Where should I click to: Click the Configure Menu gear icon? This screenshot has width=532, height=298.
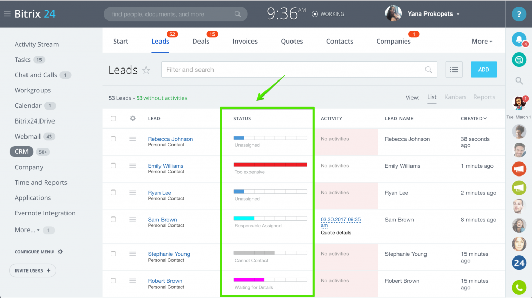click(60, 252)
